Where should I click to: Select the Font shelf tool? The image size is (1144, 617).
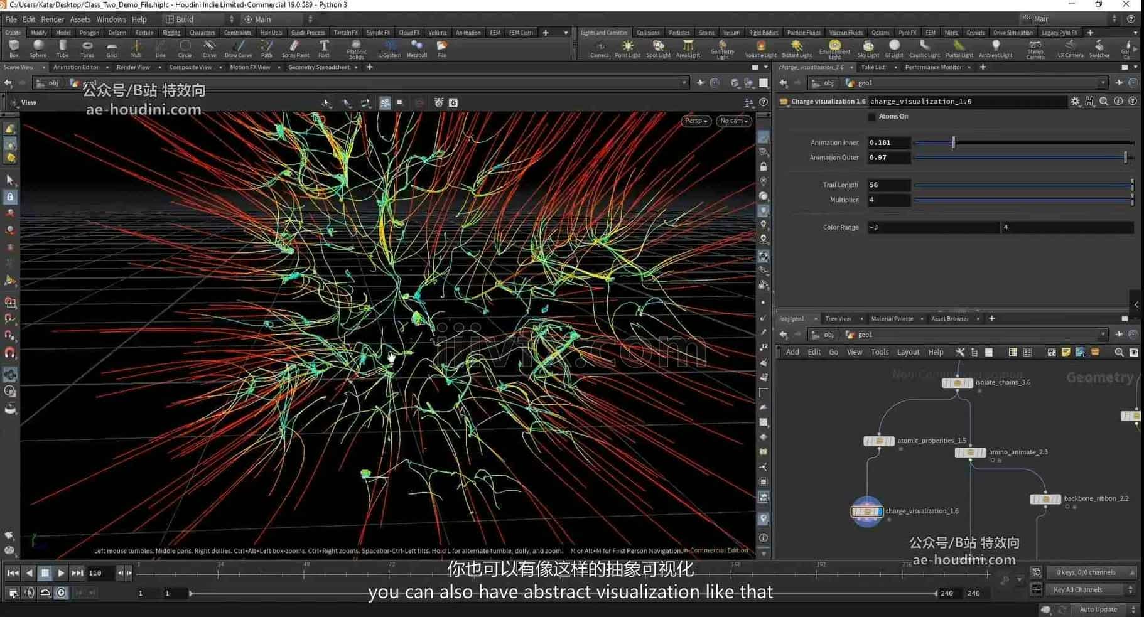click(x=324, y=49)
